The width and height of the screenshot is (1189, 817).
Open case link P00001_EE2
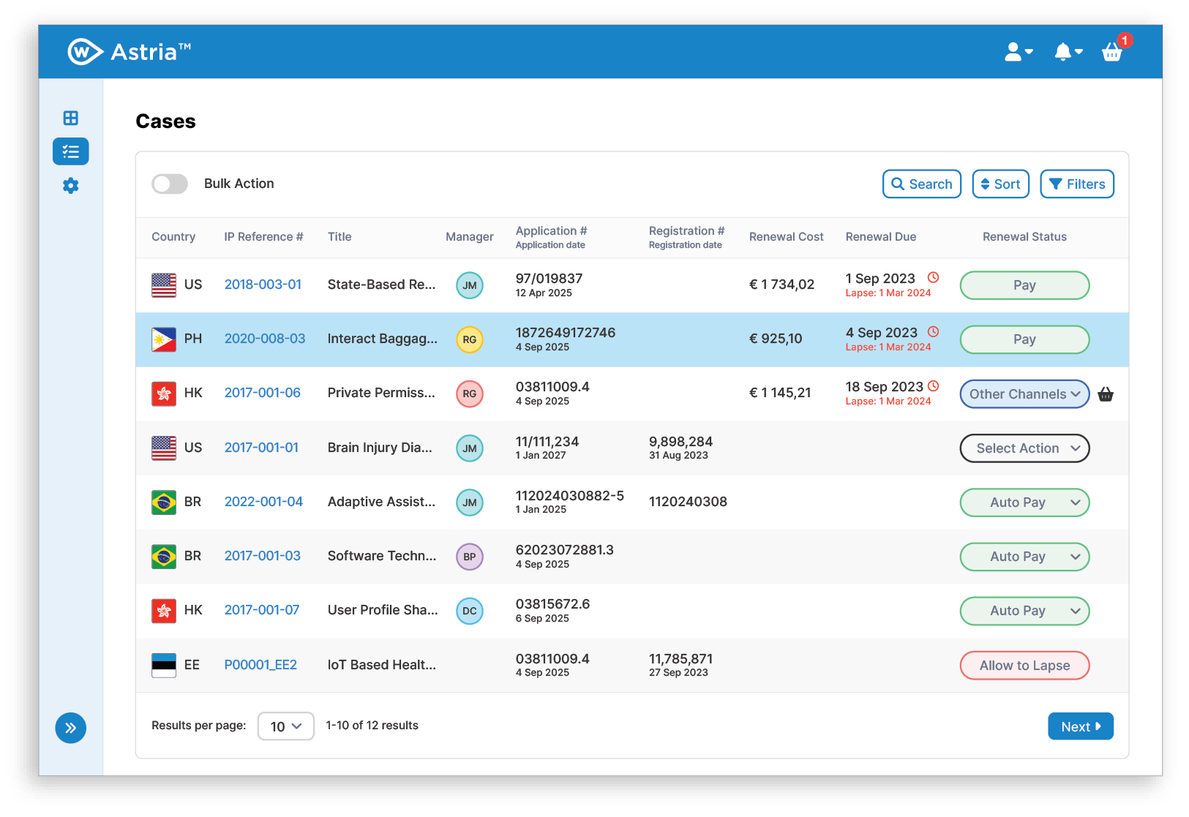(260, 665)
